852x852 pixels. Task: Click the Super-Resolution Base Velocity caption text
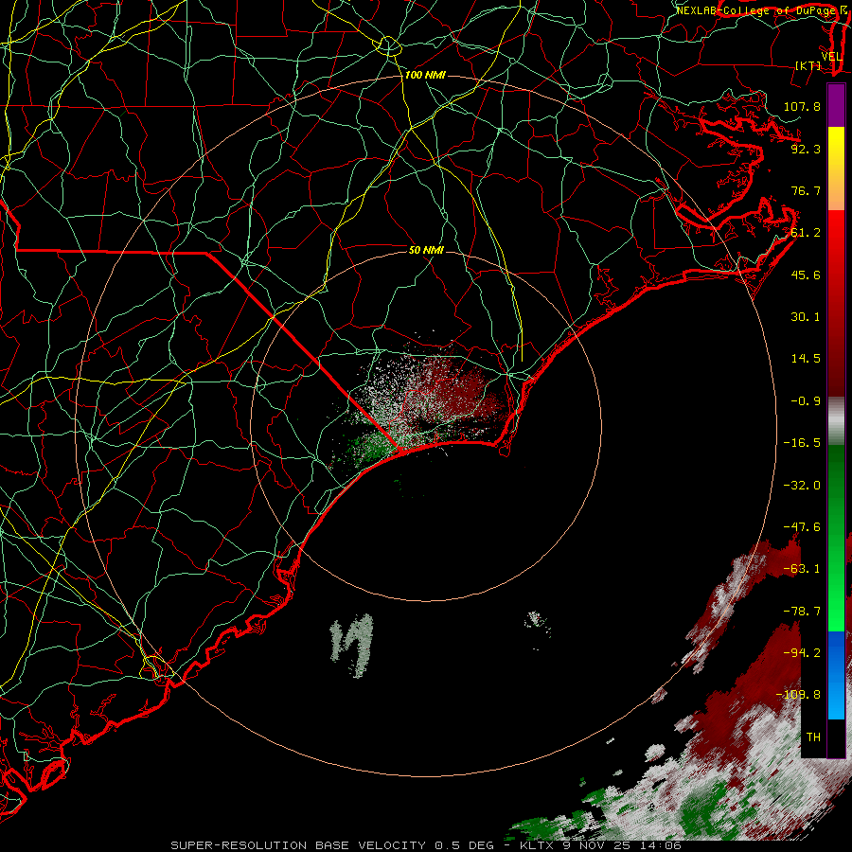425,845
